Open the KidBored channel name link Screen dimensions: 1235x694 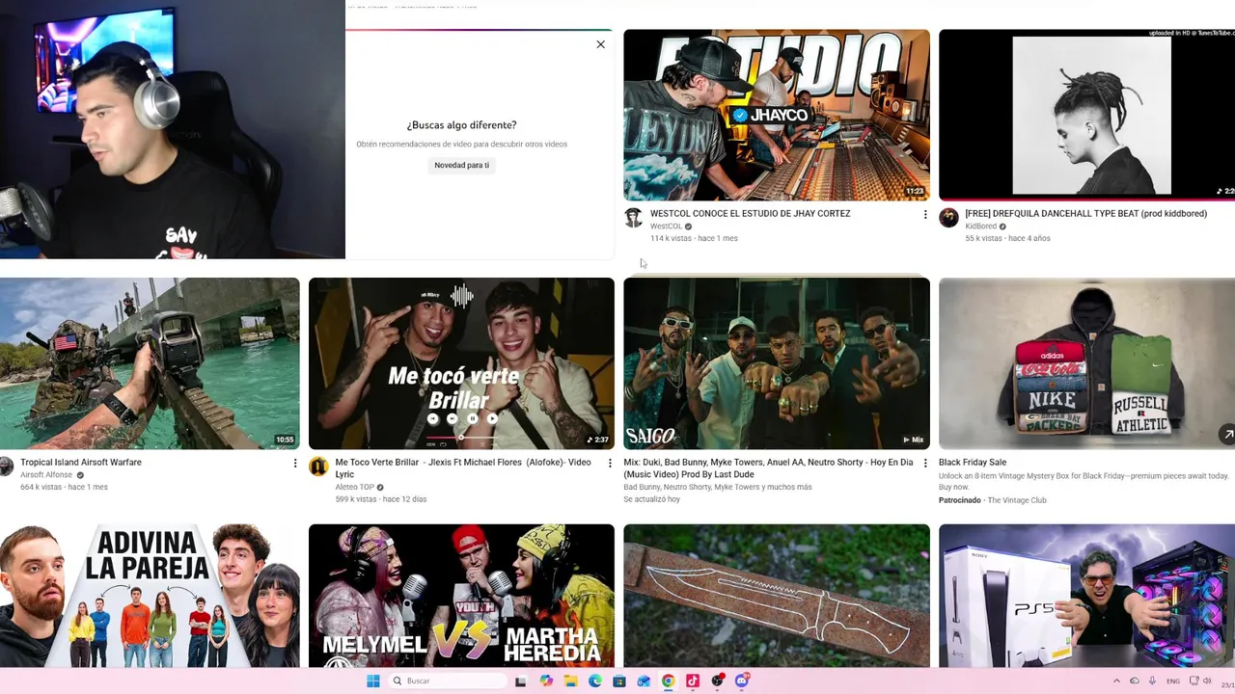[x=981, y=227]
